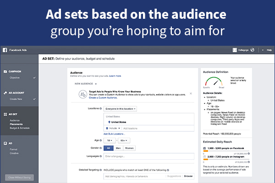Click Add demographics, interests or behaviors field
This screenshot has width=275, height=183.
pyautogui.click(x=134, y=176)
